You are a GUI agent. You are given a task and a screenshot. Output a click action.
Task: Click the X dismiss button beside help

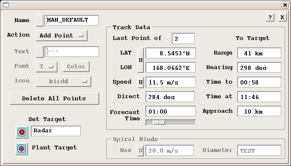coord(282,17)
